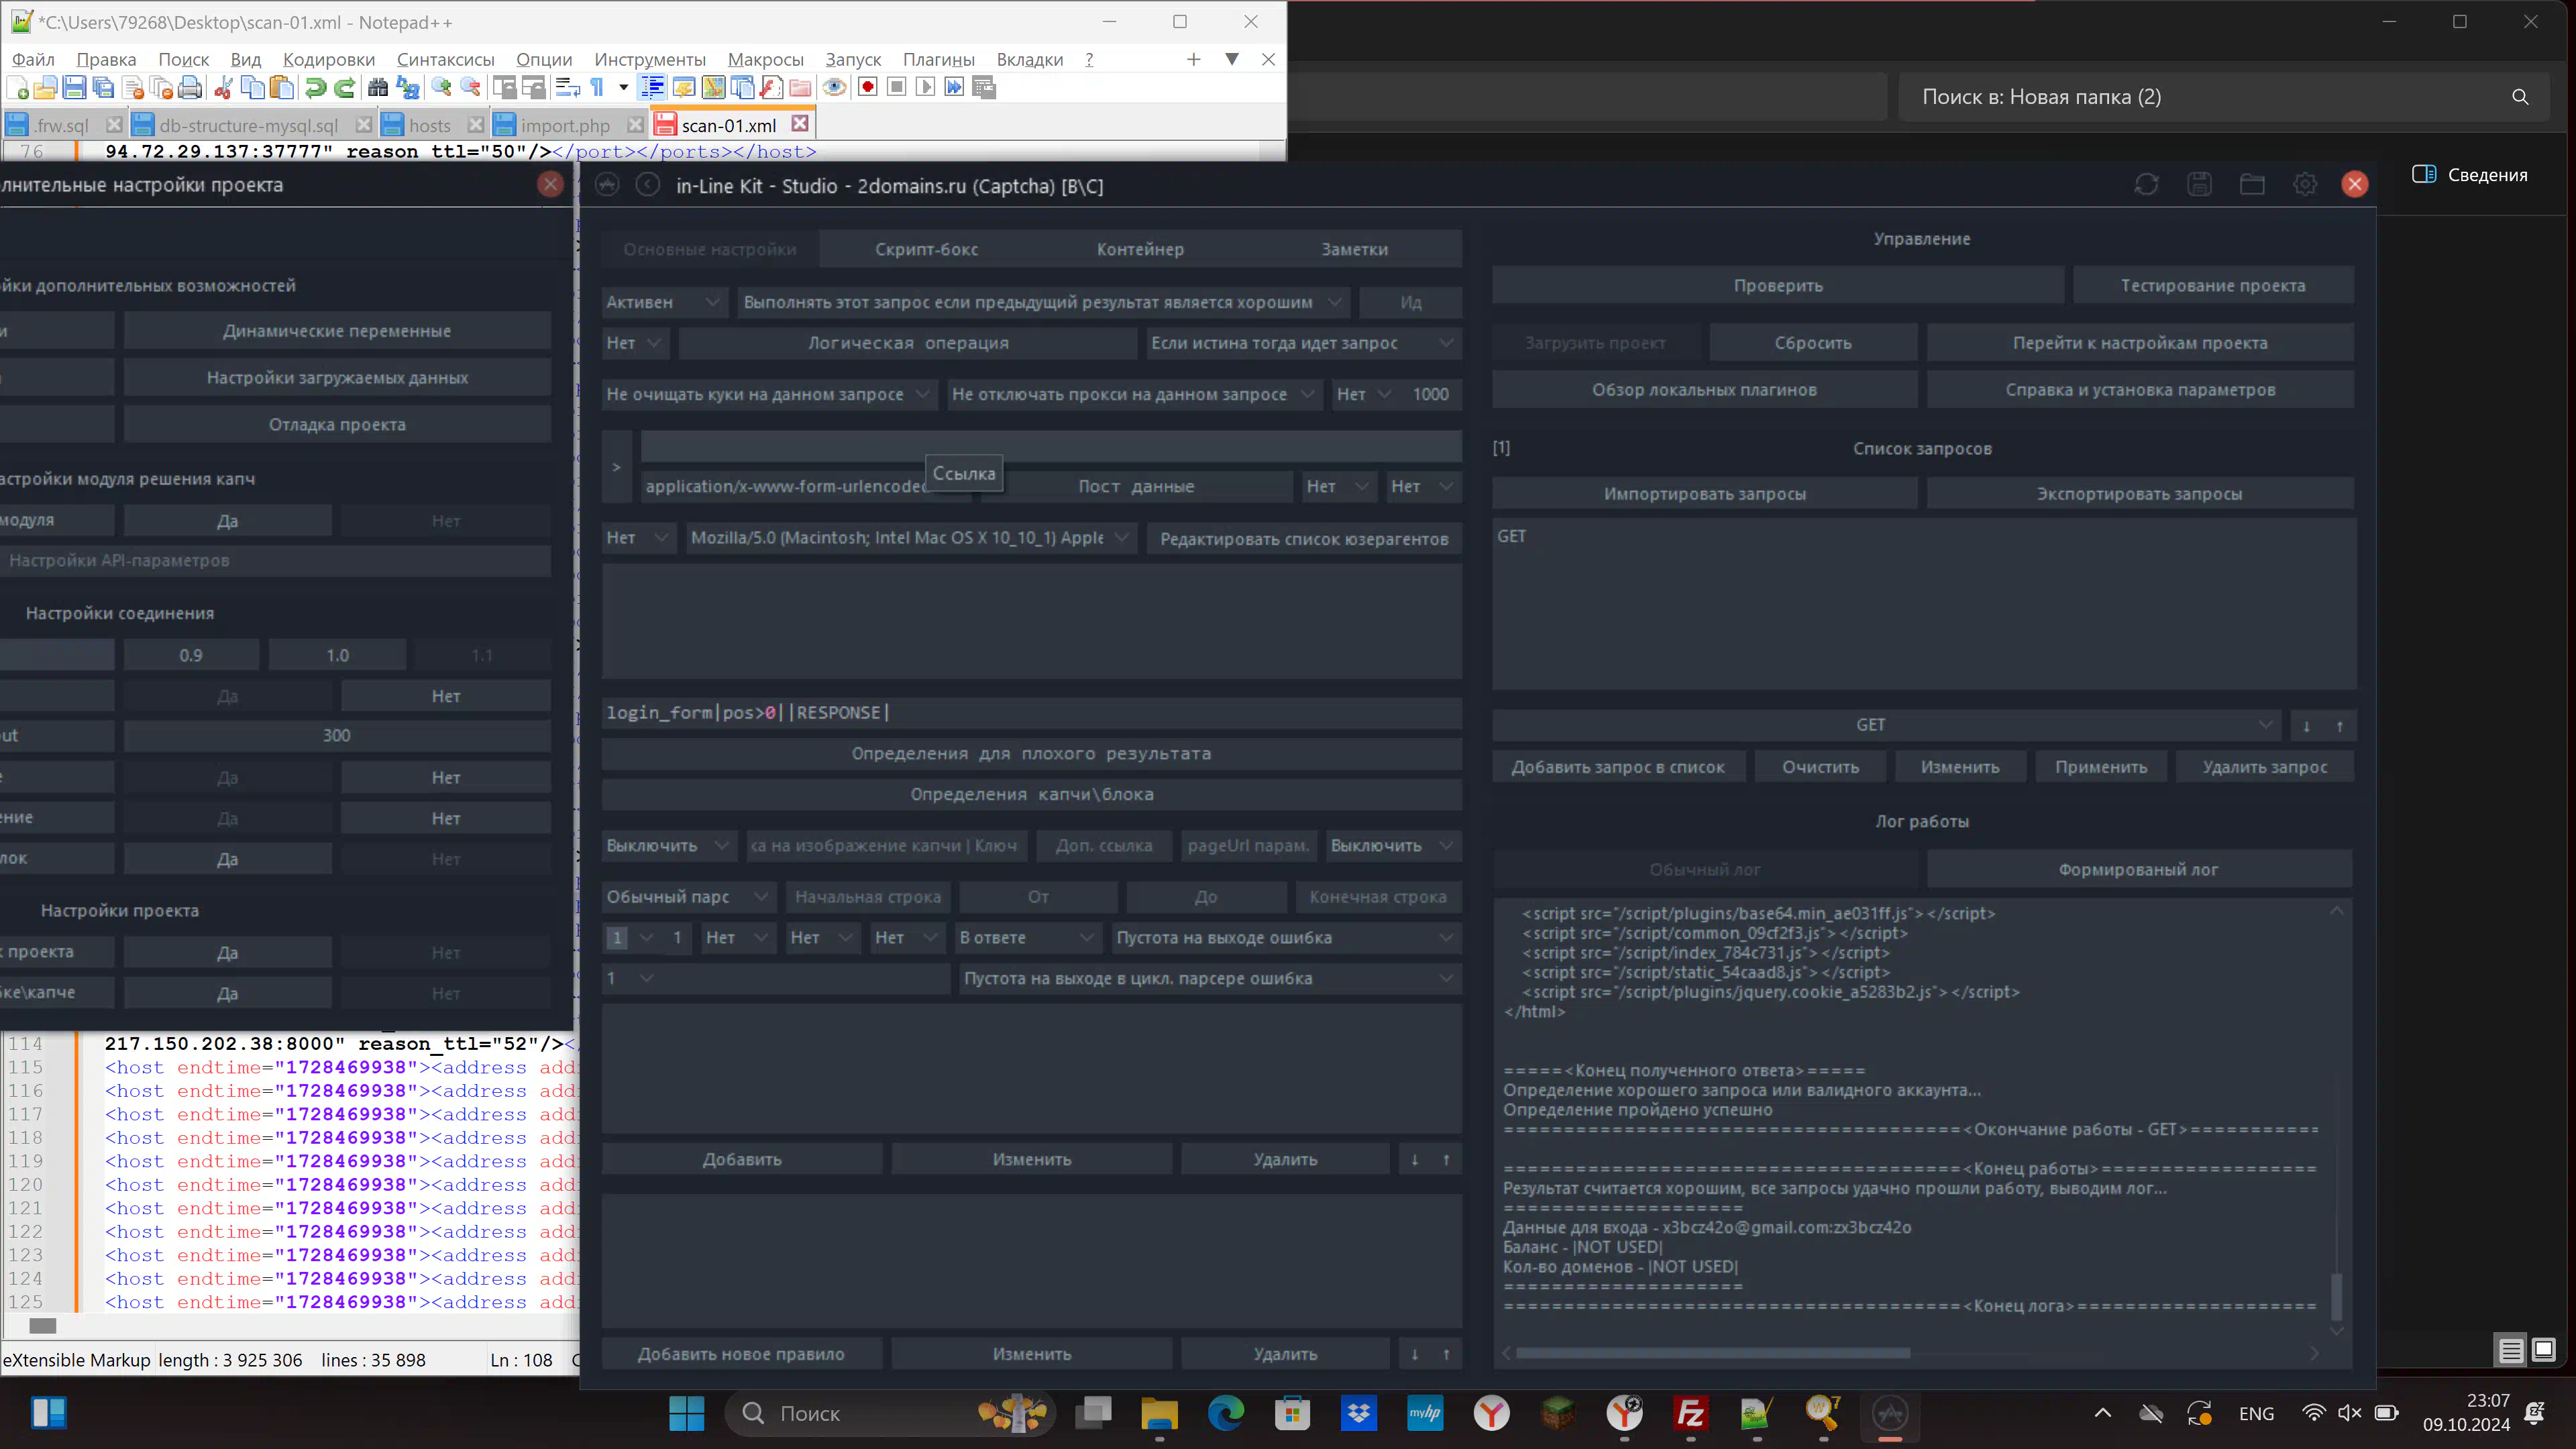Toggle Word Wrap icon in Notepad++ toolbar

[567, 88]
